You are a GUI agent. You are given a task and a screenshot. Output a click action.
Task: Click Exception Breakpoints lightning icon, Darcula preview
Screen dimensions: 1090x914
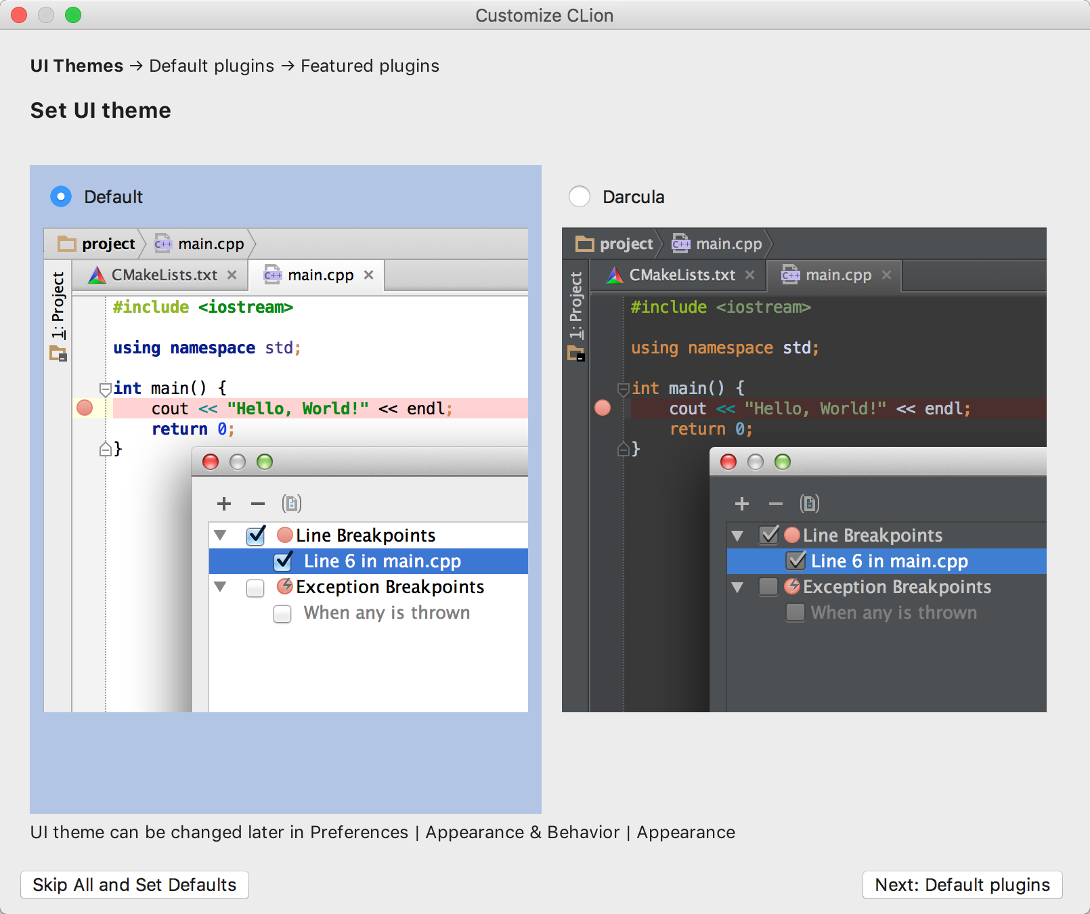792,586
